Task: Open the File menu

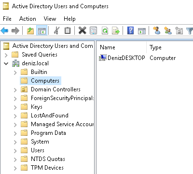Action: click(7, 19)
